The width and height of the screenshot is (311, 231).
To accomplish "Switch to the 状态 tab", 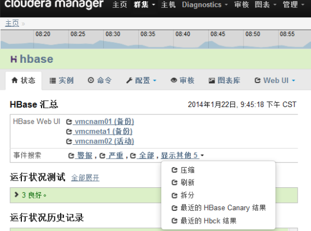I will pyautogui.click(x=24, y=80).
